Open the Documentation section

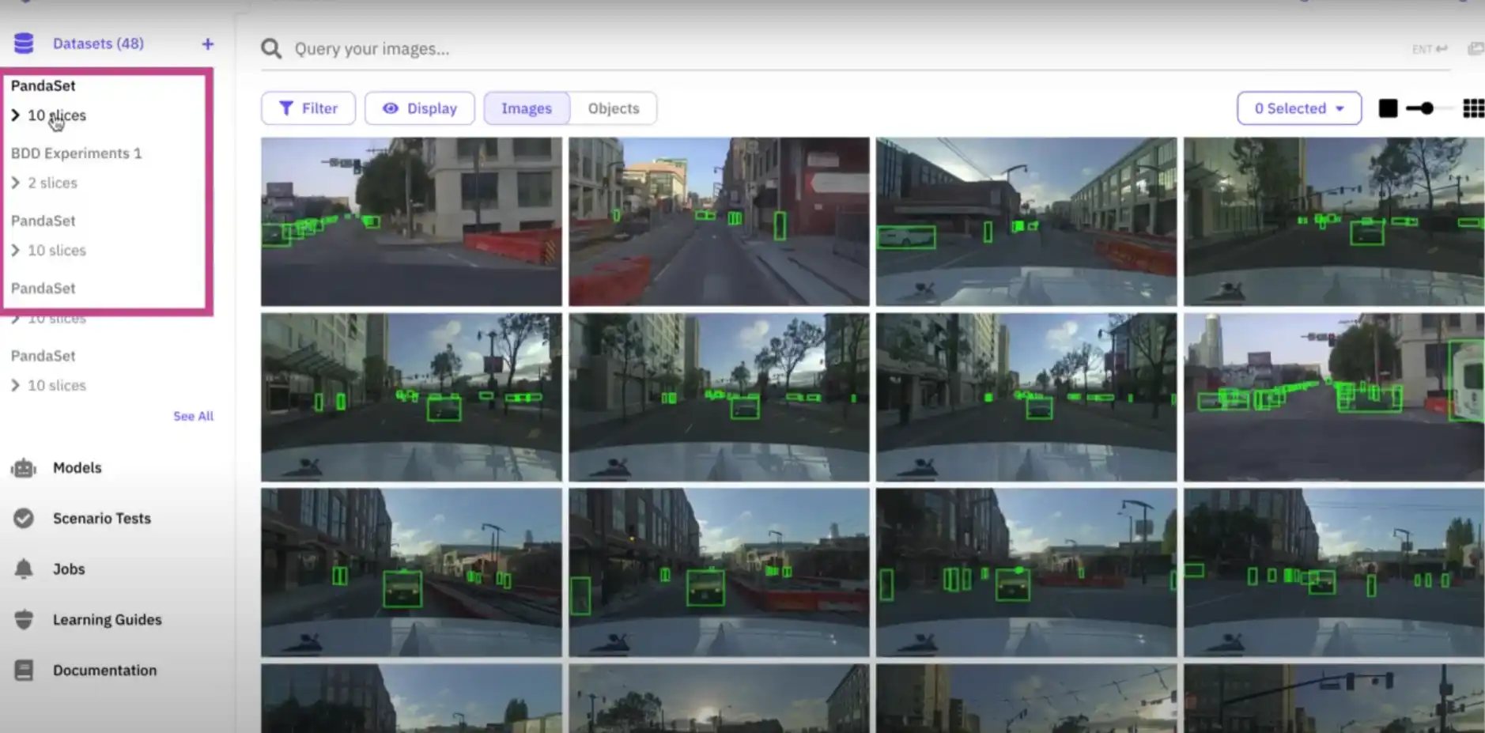point(105,671)
